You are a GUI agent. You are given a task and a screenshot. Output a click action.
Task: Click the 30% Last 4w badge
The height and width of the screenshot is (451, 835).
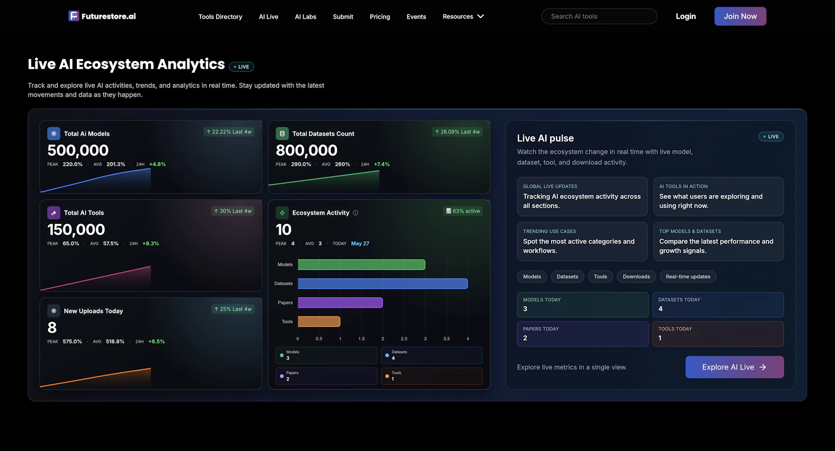pos(233,211)
